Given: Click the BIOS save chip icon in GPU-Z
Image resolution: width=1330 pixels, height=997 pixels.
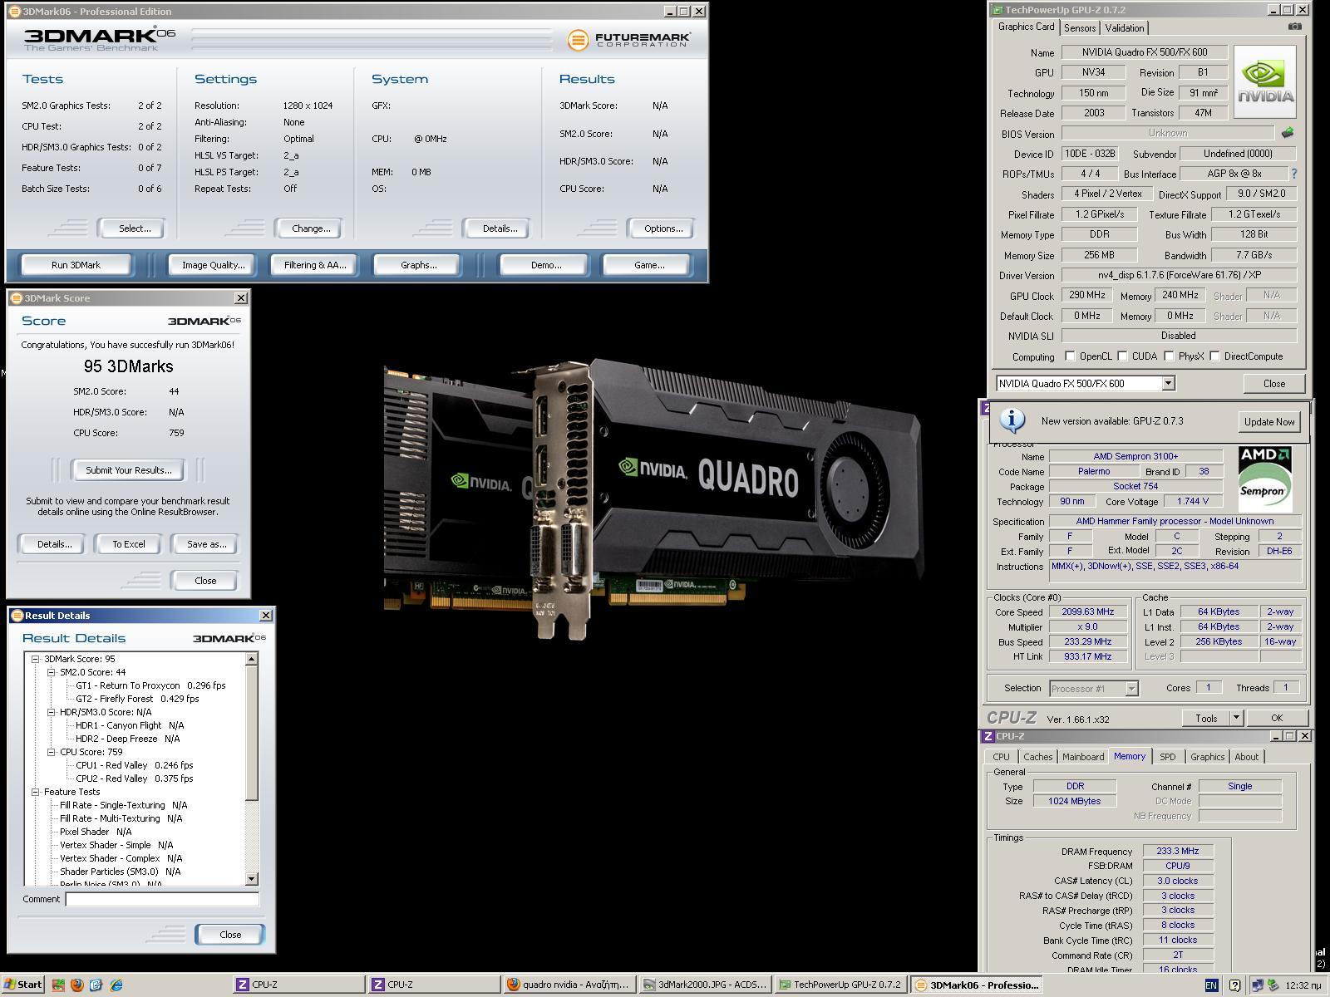Looking at the screenshot, I should tap(1288, 133).
